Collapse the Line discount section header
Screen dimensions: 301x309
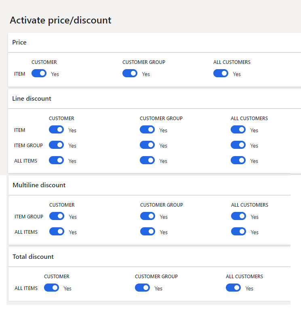point(154,99)
